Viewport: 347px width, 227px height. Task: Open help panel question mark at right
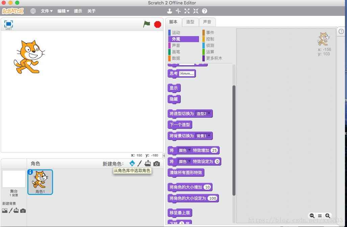tap(341, 31)
